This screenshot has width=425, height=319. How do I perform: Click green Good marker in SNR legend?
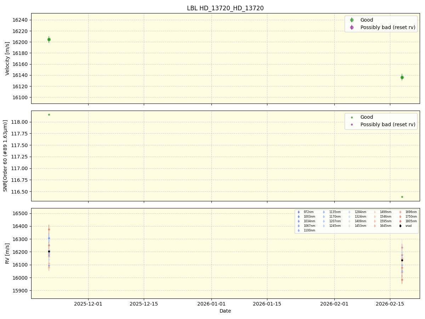tap(352, 117)
